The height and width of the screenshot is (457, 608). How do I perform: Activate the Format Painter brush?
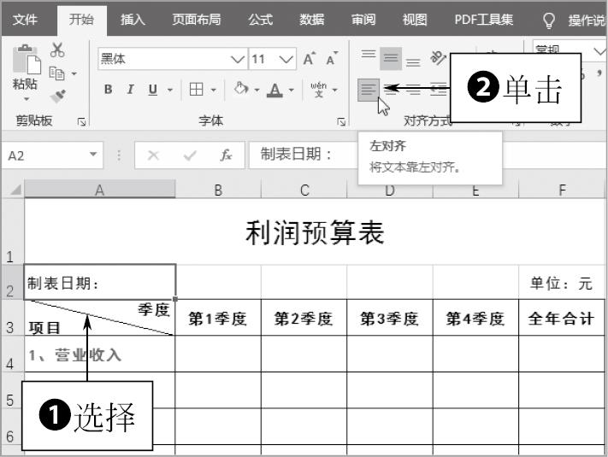click(x=58, y=96)
